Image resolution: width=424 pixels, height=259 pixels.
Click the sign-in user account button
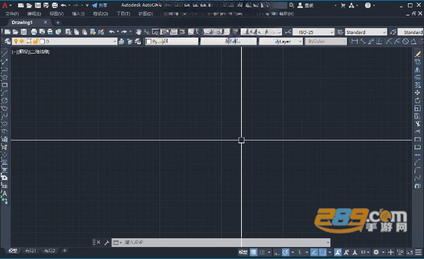click(x=305, y=5)
